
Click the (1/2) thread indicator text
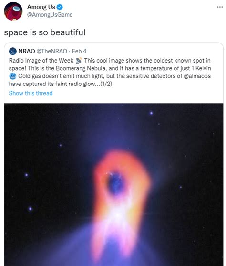(x=106, y=84)
